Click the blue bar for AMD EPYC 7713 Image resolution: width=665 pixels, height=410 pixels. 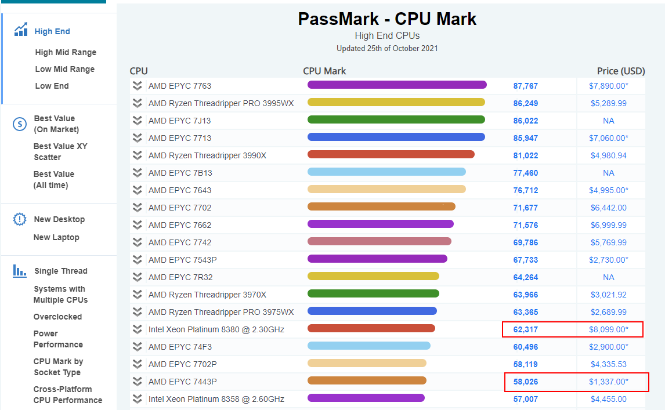coord(396,137)
